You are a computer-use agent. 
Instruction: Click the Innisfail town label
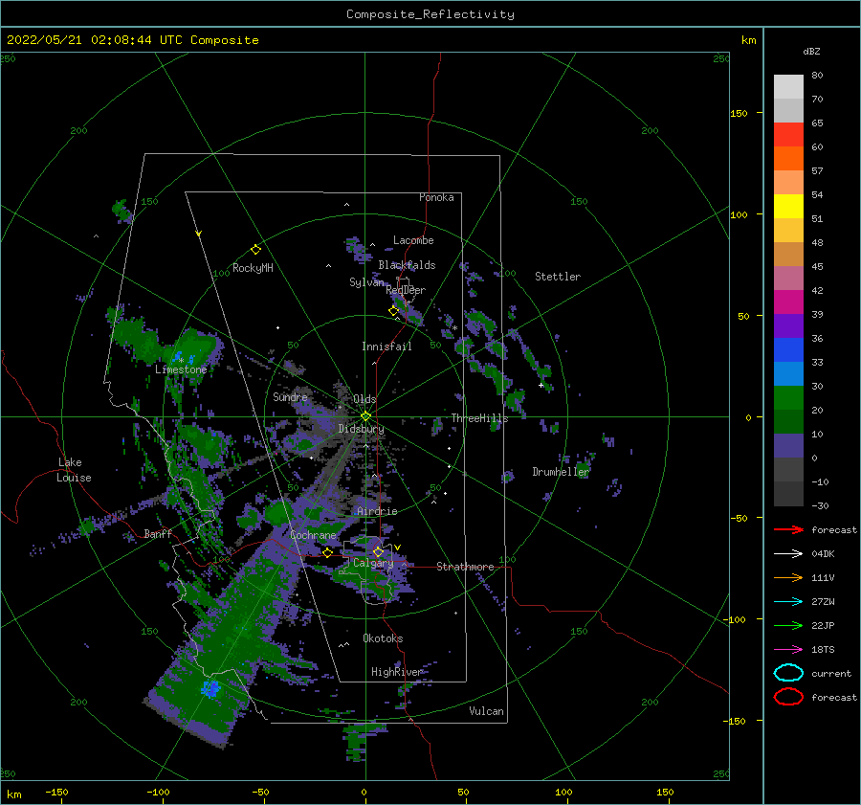pyautogui.click(x=386, y=347)
